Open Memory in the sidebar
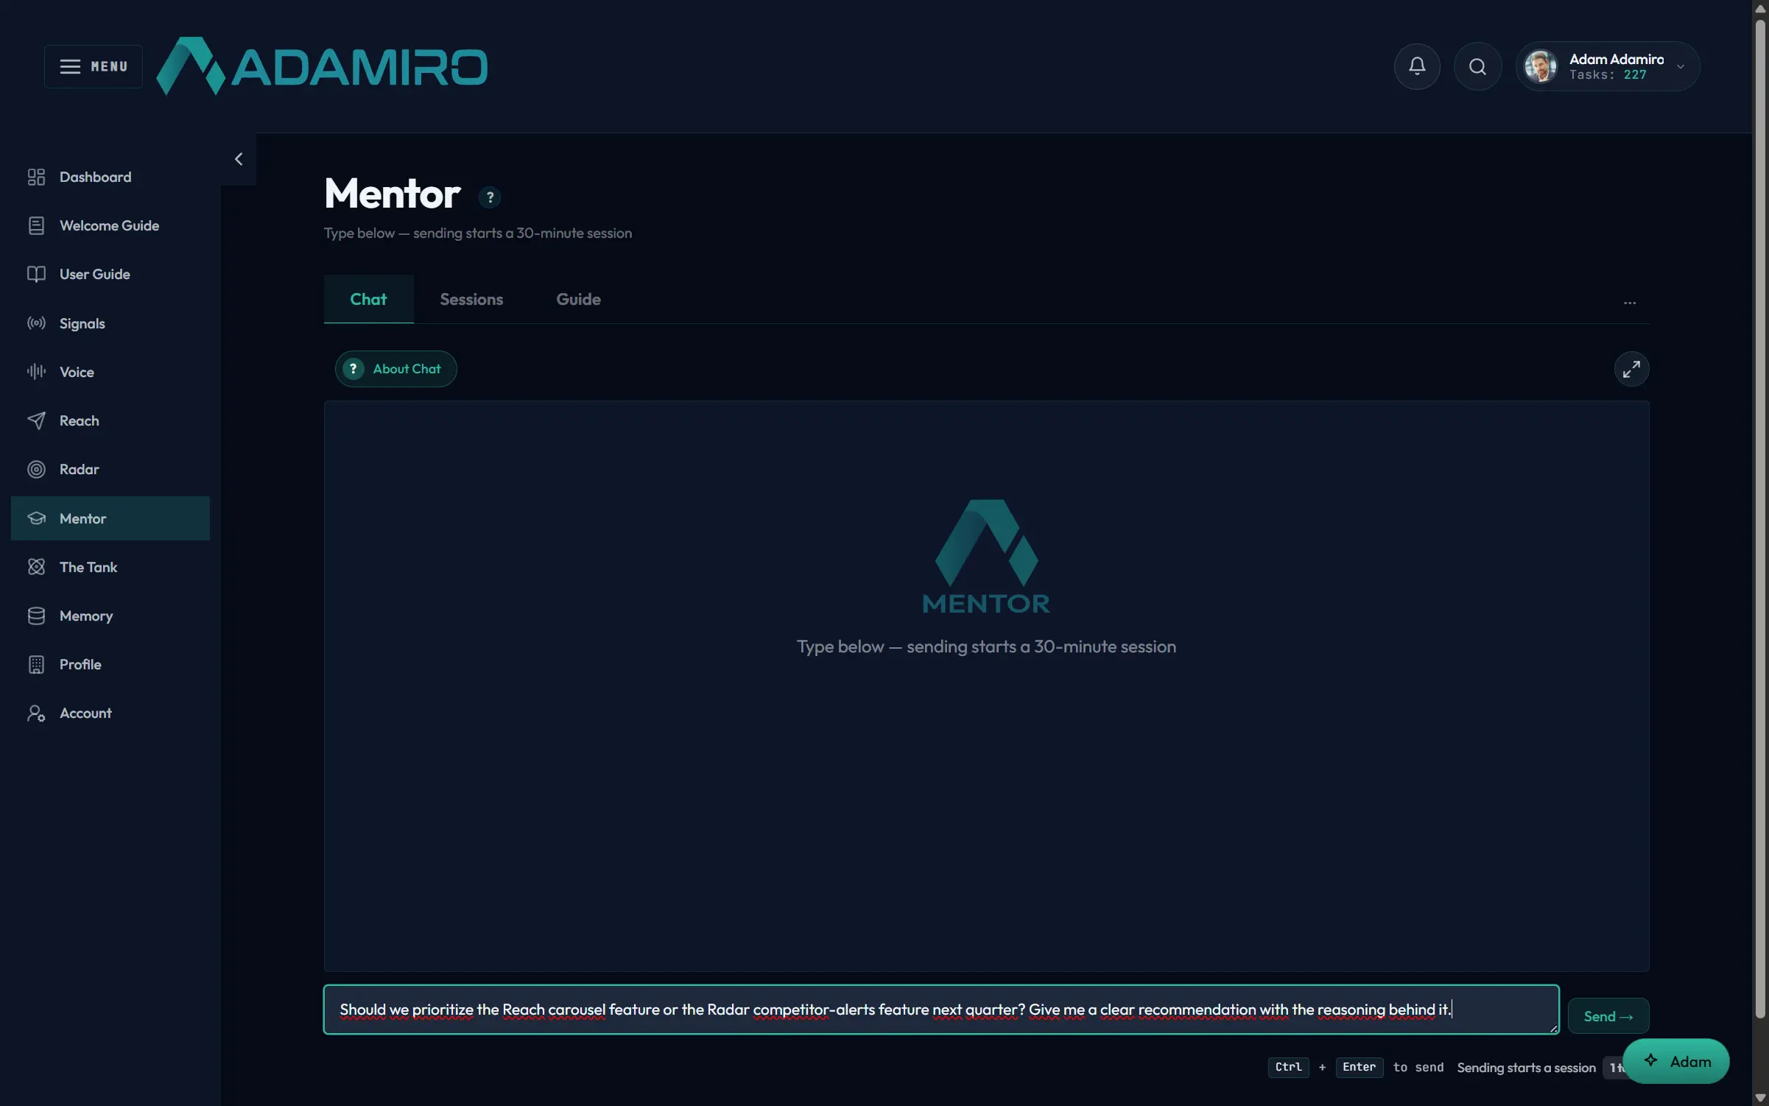This screenshot has width=1769, height=1106. point(110,616)
